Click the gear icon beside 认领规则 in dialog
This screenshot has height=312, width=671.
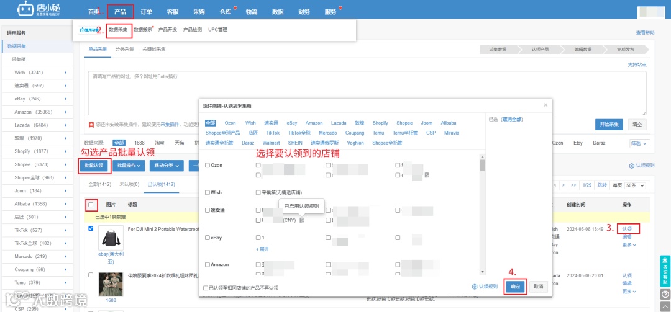[474, 287]
